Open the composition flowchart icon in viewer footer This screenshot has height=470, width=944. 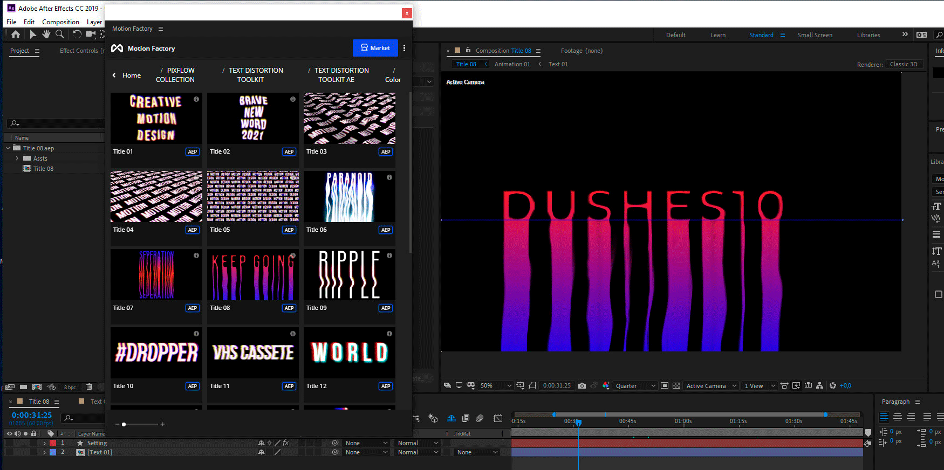coord(820,386)
